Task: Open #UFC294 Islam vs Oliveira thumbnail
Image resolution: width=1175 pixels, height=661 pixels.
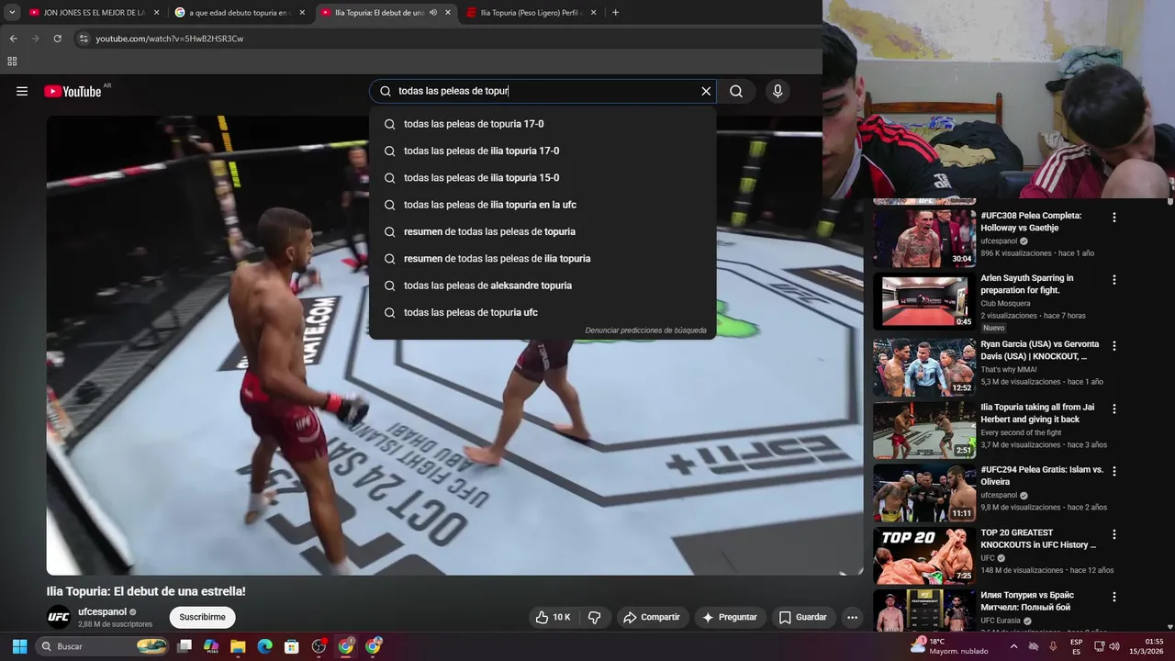Action: (x=924, y=492)
